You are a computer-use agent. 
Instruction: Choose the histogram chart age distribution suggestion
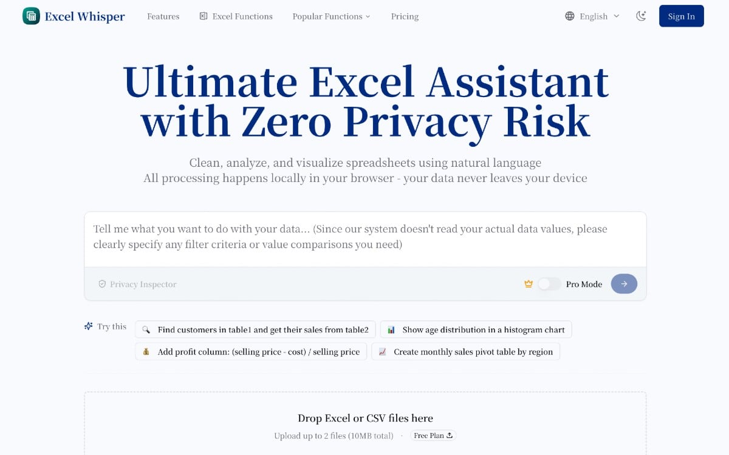[476, 330]
